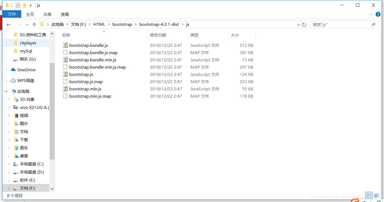The height and width of the screenshot is (202, 384).
Task: Switch to large icons view layout
Action: tap(376, 196)
